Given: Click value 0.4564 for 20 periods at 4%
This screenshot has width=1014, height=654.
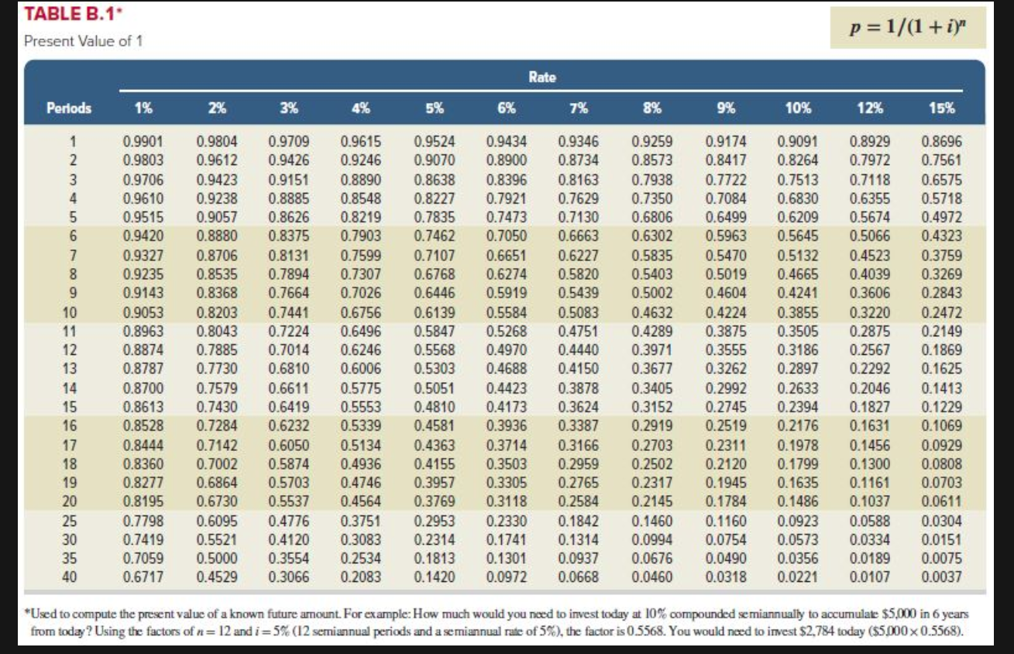Looking at the screenshot, I should [360, 501].
